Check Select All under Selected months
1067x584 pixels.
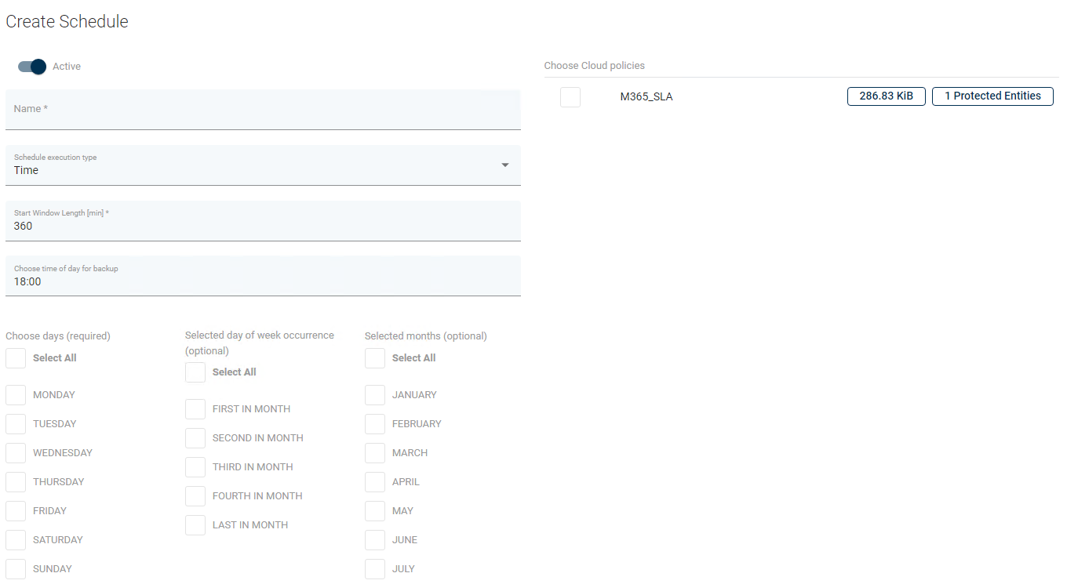pos(375,358)
